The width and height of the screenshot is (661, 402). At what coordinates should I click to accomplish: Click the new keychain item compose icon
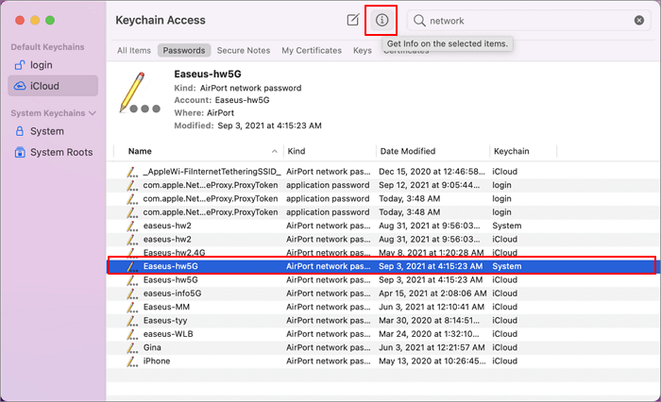coord(353,20)
